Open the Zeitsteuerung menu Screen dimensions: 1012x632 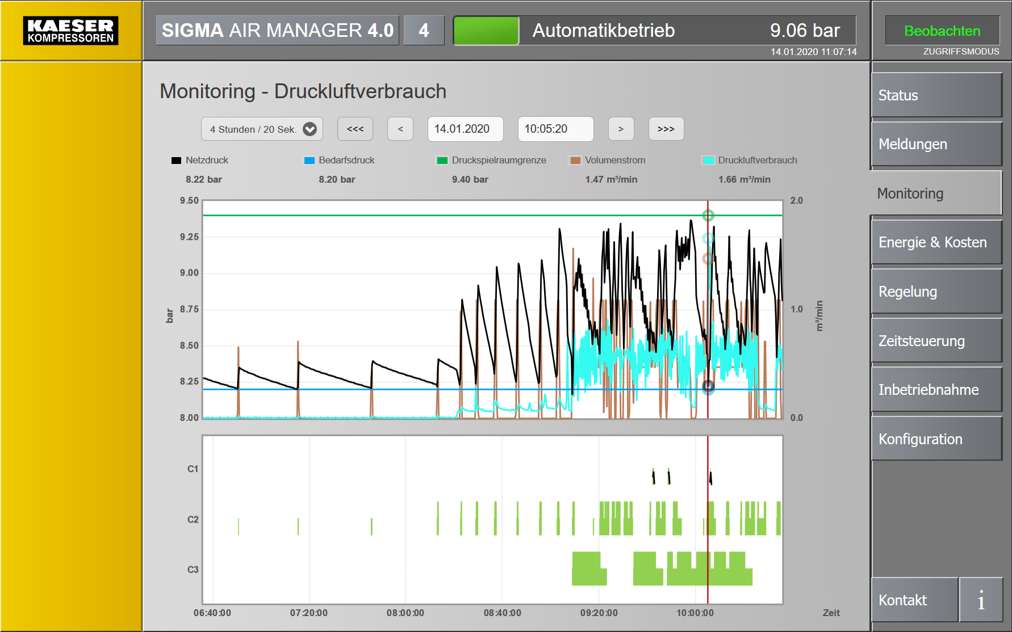pos(936,340)
